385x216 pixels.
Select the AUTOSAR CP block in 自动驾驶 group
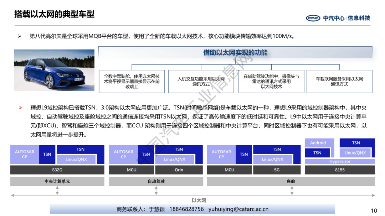[123, 154]
